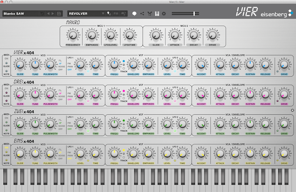This screenshot has height=192, width=296.
Task: Select NOISE waveform in VIER VCO
Action: tap(62, 66)
